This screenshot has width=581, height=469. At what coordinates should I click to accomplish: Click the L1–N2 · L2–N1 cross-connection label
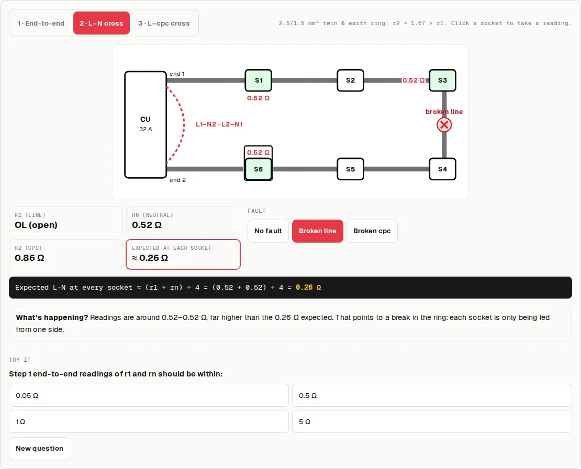219,124
